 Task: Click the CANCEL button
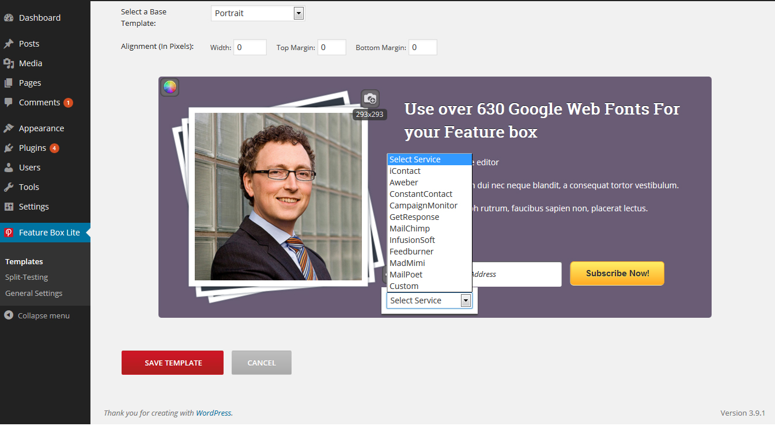point(262,363)
